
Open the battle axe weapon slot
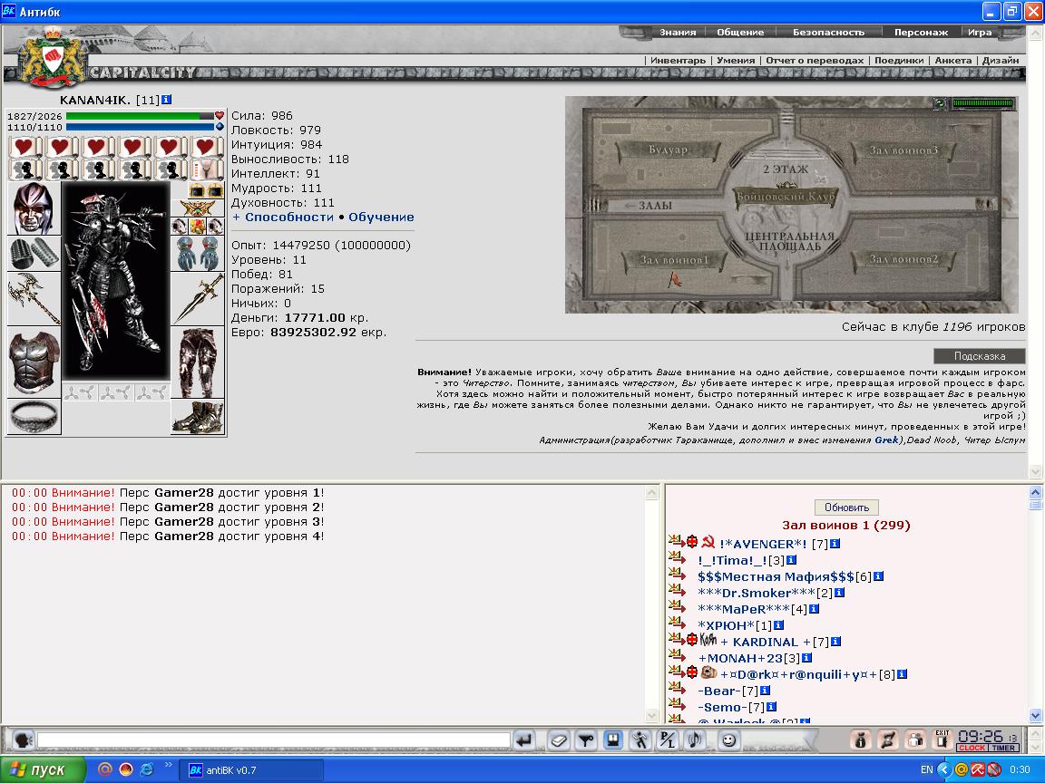[x=34, y=299]
